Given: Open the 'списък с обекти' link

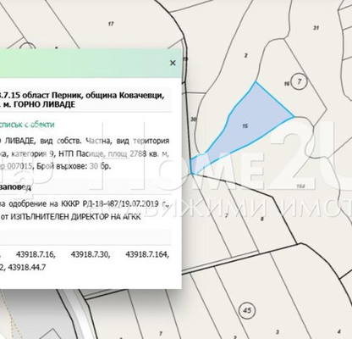Looking at the screenshot, I should click(27, 125).
